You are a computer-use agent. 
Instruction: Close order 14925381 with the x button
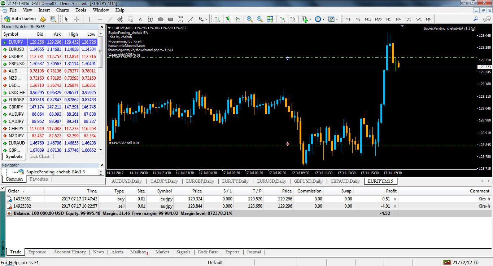pos(395,199)
